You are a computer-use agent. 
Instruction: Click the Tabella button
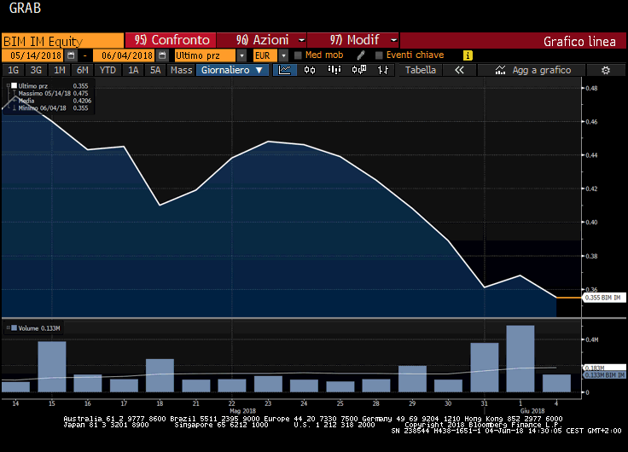421,70
